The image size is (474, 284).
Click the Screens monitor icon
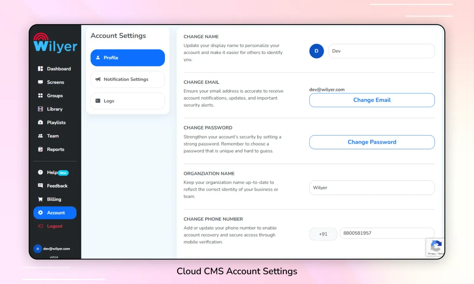[40, 82]
